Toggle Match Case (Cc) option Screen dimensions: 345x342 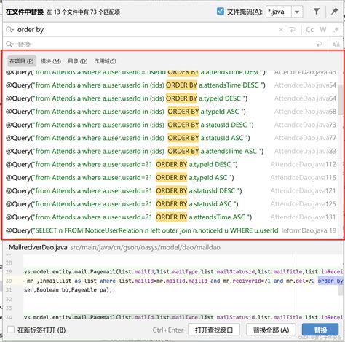tap(310, 30)
